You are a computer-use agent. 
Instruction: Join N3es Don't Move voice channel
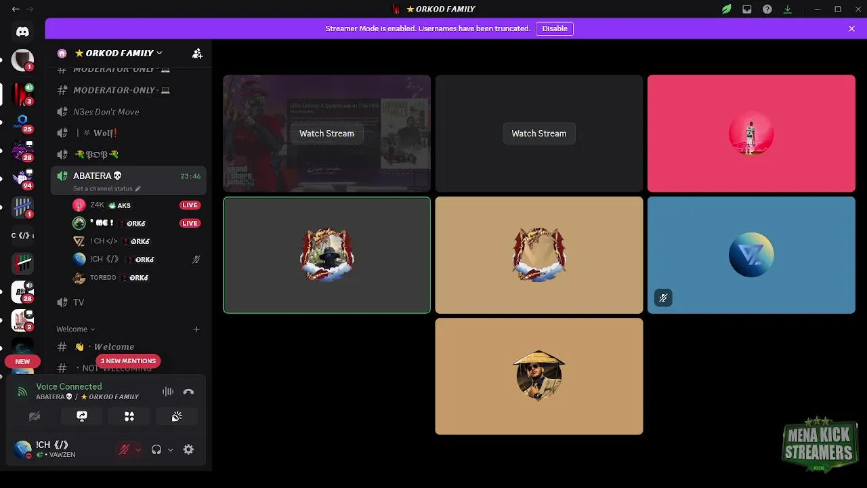pyautogui.click(x=129, y=112)
